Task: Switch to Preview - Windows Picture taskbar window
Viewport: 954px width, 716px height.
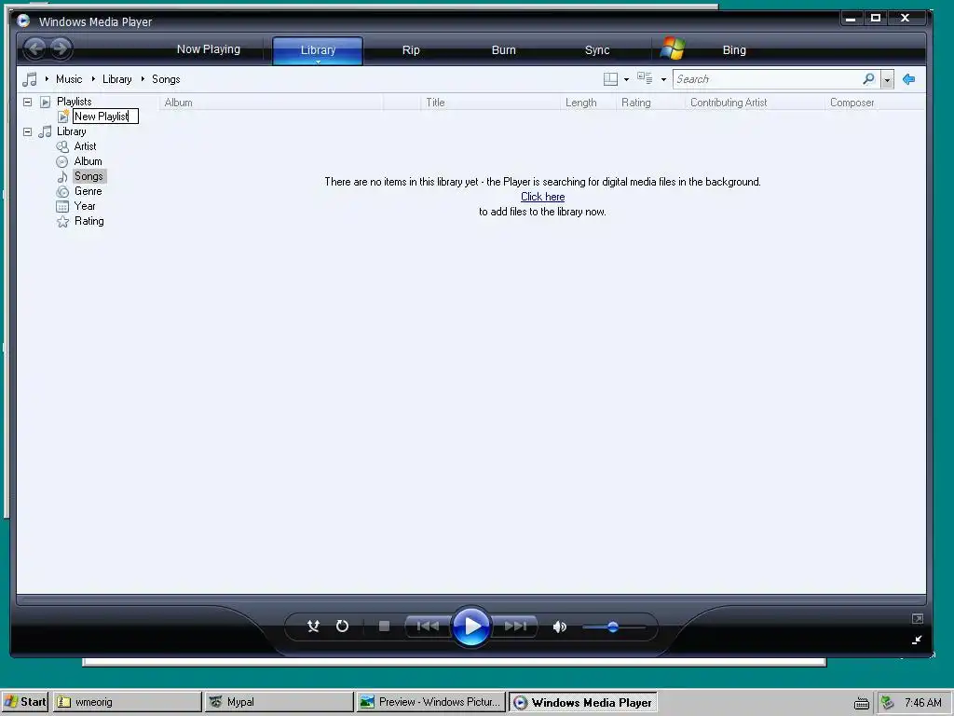Action: tap(430, 701)
